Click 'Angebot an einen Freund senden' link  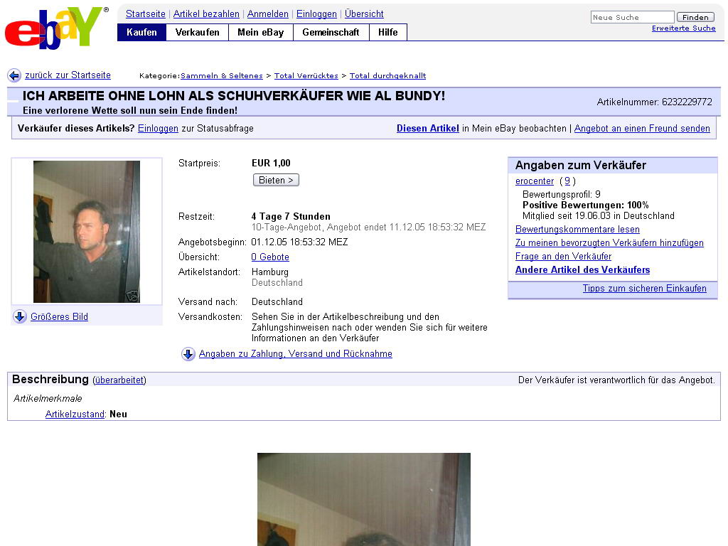click(x=642, y=129)
